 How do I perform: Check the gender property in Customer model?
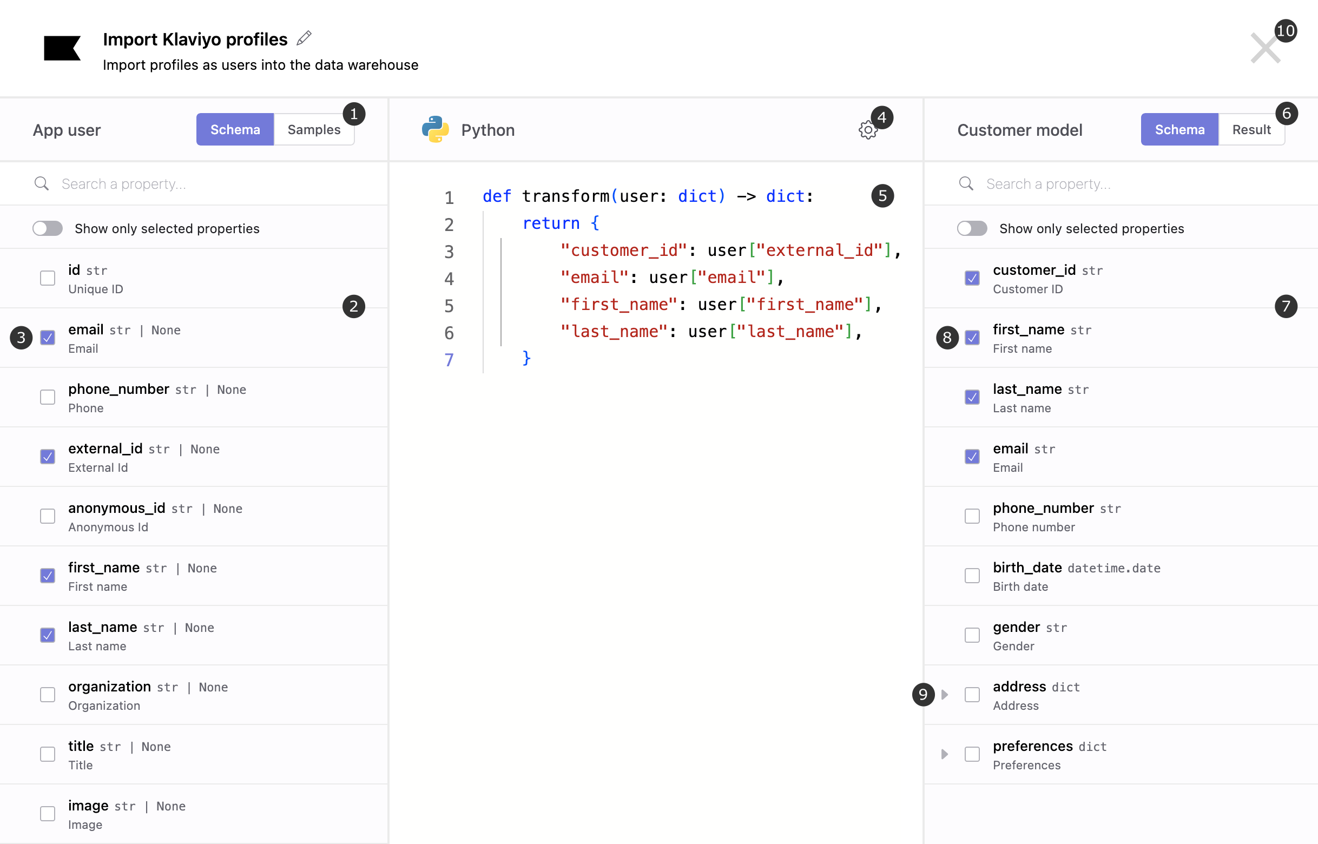pyautogui.click(x=972, y=635)
